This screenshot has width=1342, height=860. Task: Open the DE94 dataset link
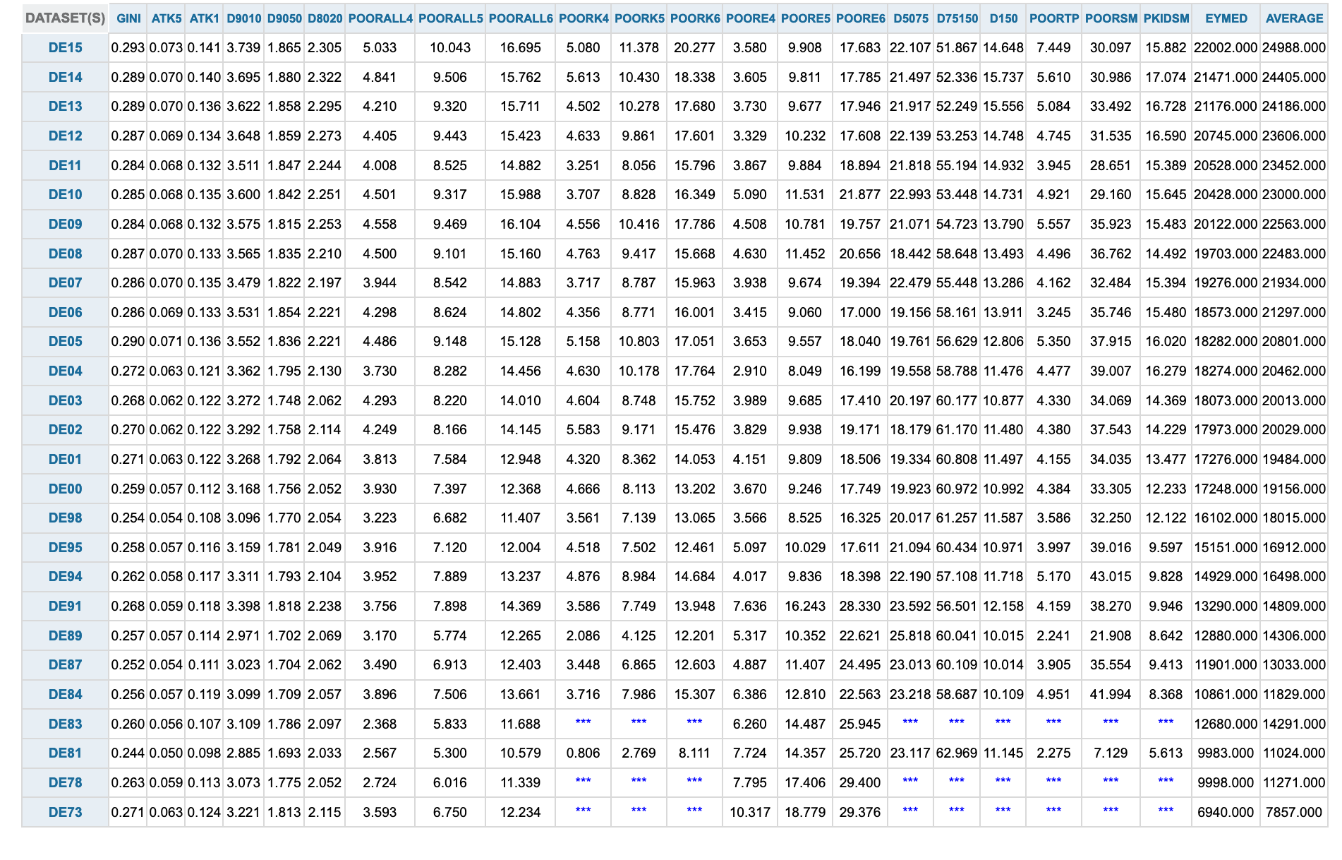65,577
